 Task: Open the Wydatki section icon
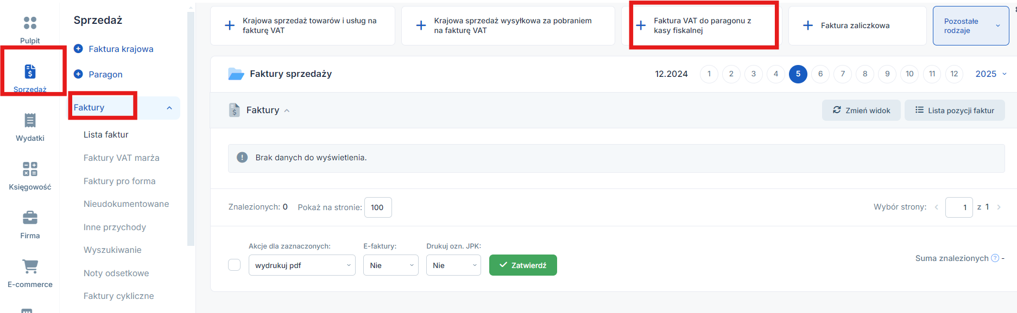[x=30, y=120]
